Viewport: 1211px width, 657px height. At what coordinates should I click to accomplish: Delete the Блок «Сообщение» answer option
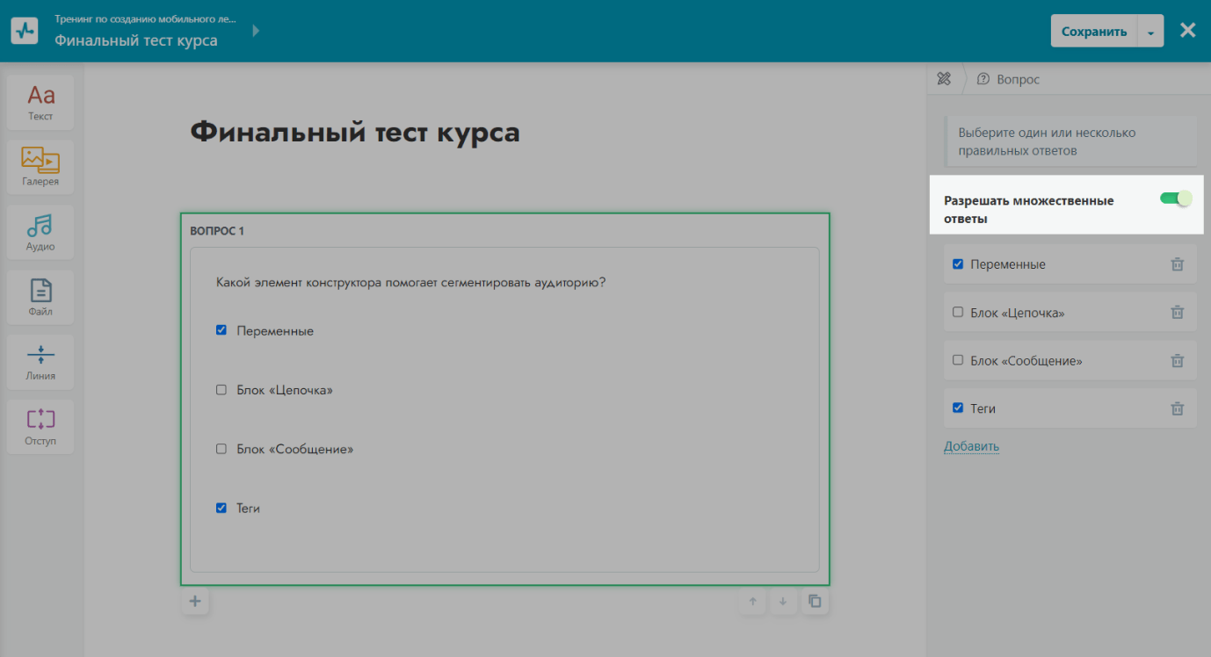point(1178,360)
